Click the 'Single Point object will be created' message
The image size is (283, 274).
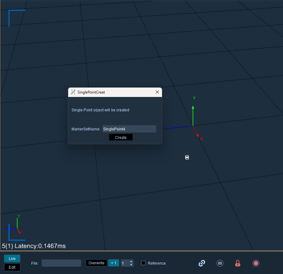(x=100, y=110)
